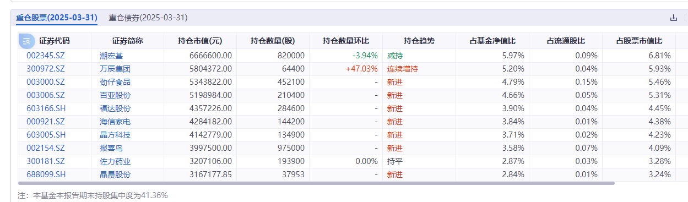Open 晶方科技 stock details
The image size is (688, 202).
[115, 135]
